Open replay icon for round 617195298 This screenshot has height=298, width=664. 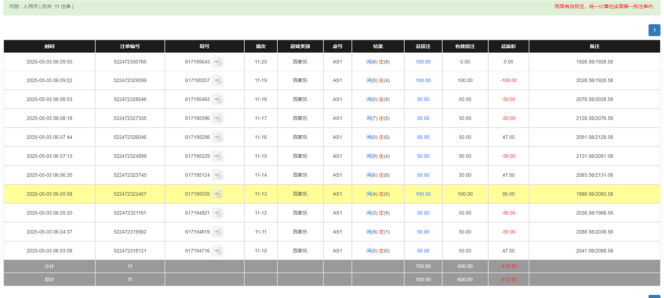[218, 137]
